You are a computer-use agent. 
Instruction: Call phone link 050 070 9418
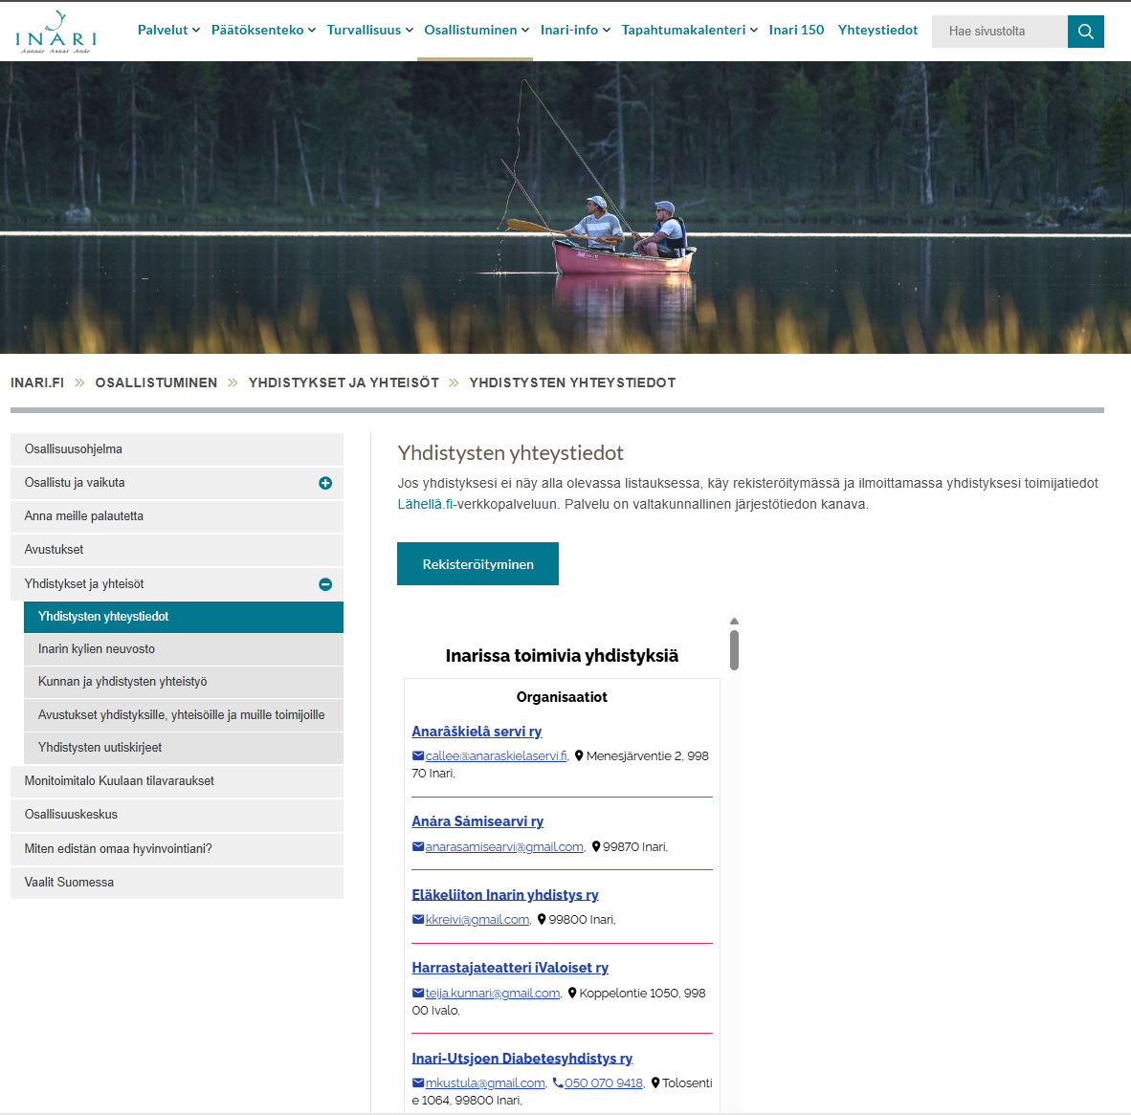tap(604, 1083)
